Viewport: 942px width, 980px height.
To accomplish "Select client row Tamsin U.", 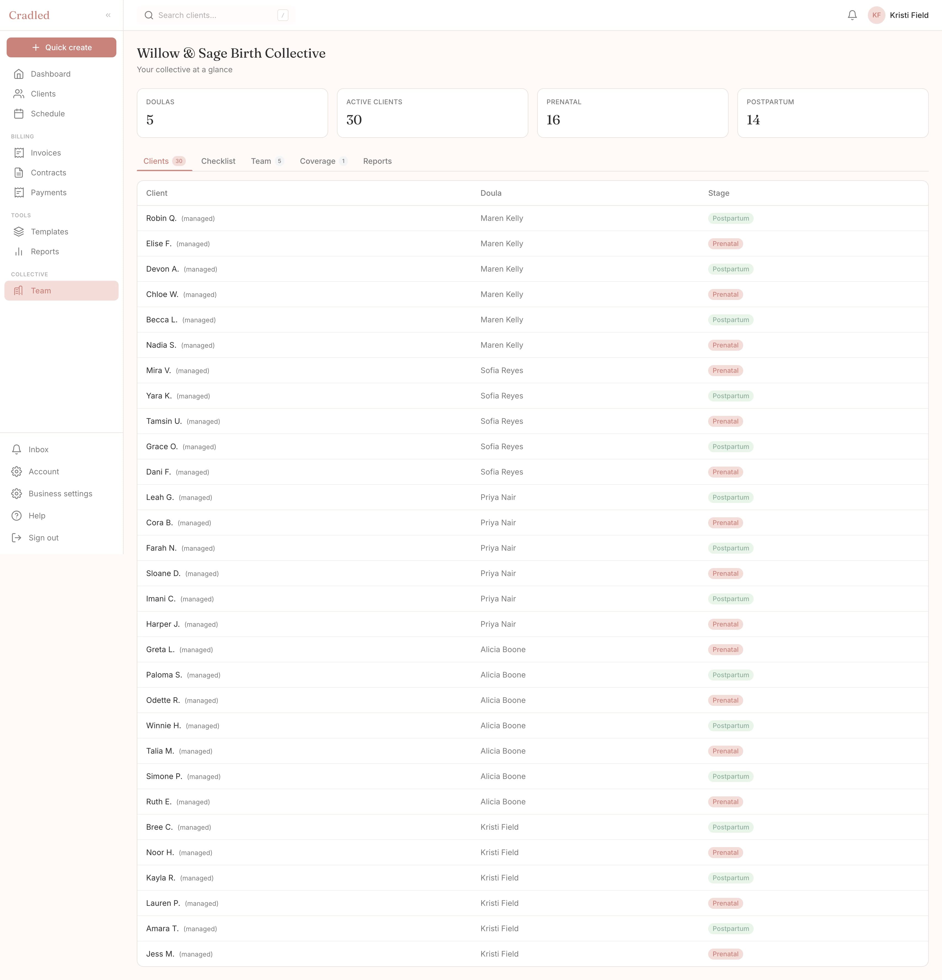I will tap(532, 422).
